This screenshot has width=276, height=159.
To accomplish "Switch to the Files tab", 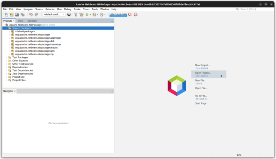I will [20, 21].
